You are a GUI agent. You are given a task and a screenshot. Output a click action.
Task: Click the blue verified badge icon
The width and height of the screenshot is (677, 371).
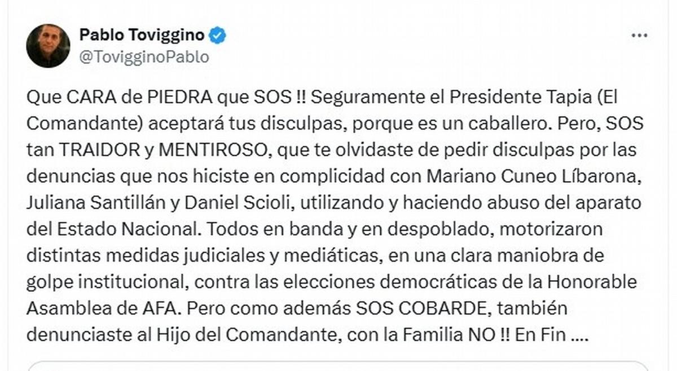[x=218, y=36]
